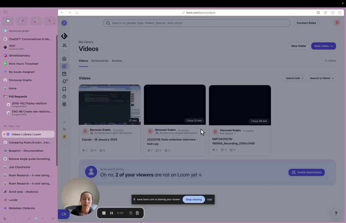The width and height of the screenshot is (346, 223).
Task: Focus the Loom search field
Action: tap(197, 23)
